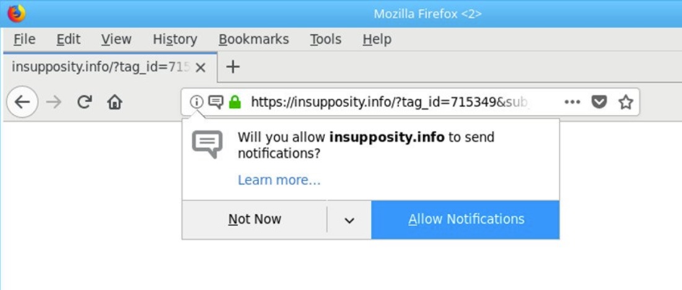The image size is (682, 290).
Task: Open the Bookmarks menu
Action: [253, 40]
